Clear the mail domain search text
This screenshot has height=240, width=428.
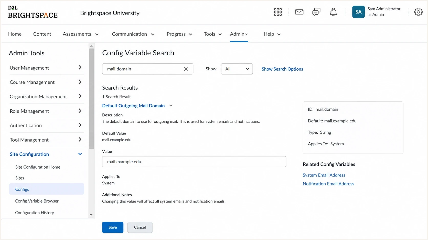[x=186, y=69]
